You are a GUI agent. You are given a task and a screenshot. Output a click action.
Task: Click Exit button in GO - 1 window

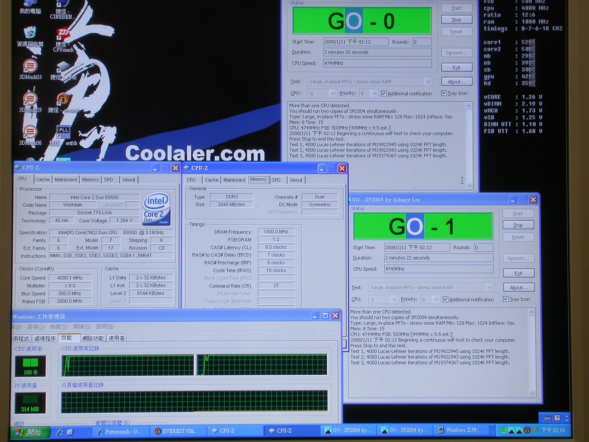click(518, 273)
